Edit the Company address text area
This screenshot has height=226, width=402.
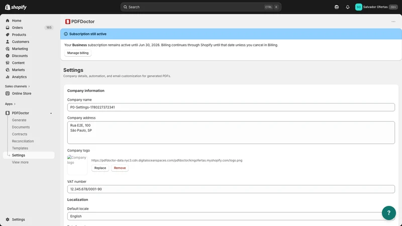coord(231,133)
